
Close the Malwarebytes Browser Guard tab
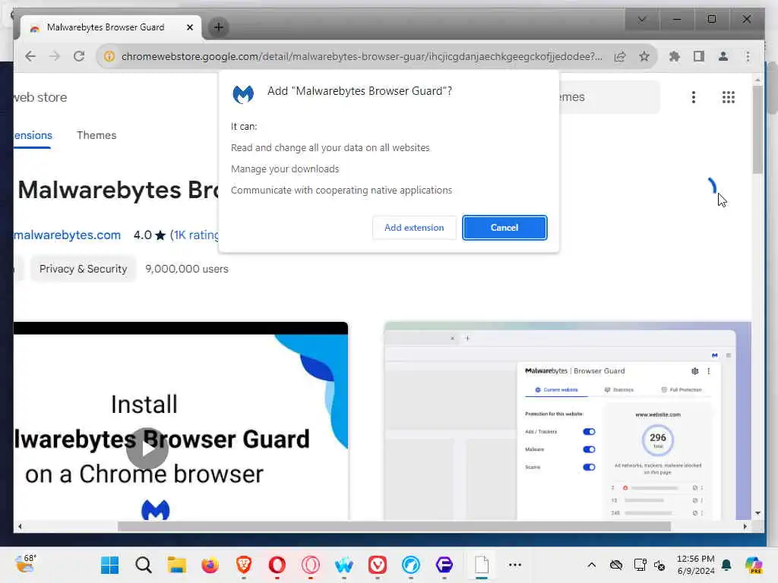189,27
